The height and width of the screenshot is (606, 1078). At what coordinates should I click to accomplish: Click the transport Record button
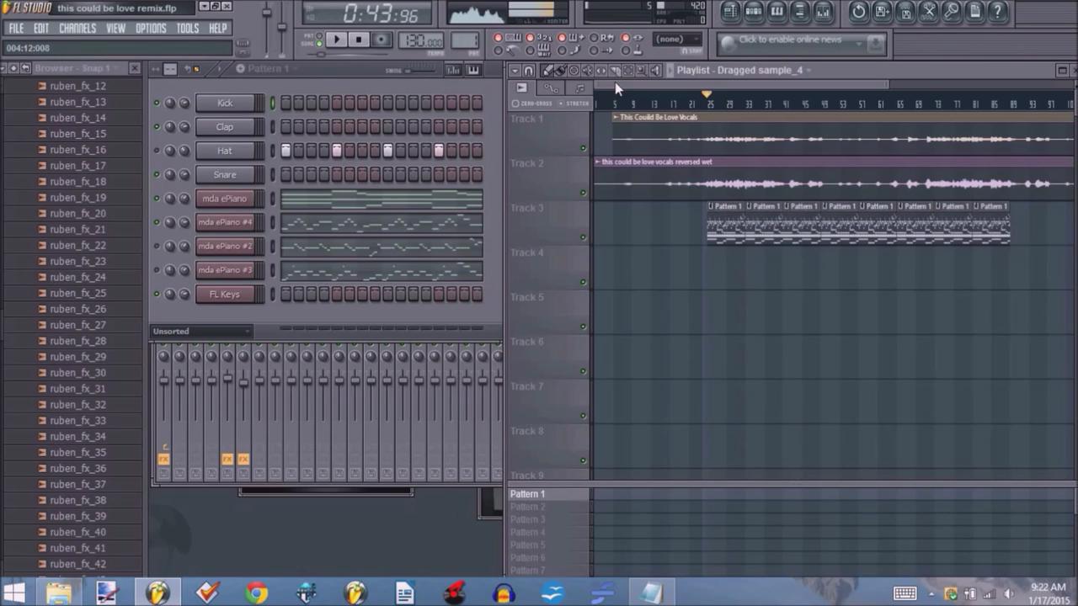pyautogui.click(x=382, y=40)
